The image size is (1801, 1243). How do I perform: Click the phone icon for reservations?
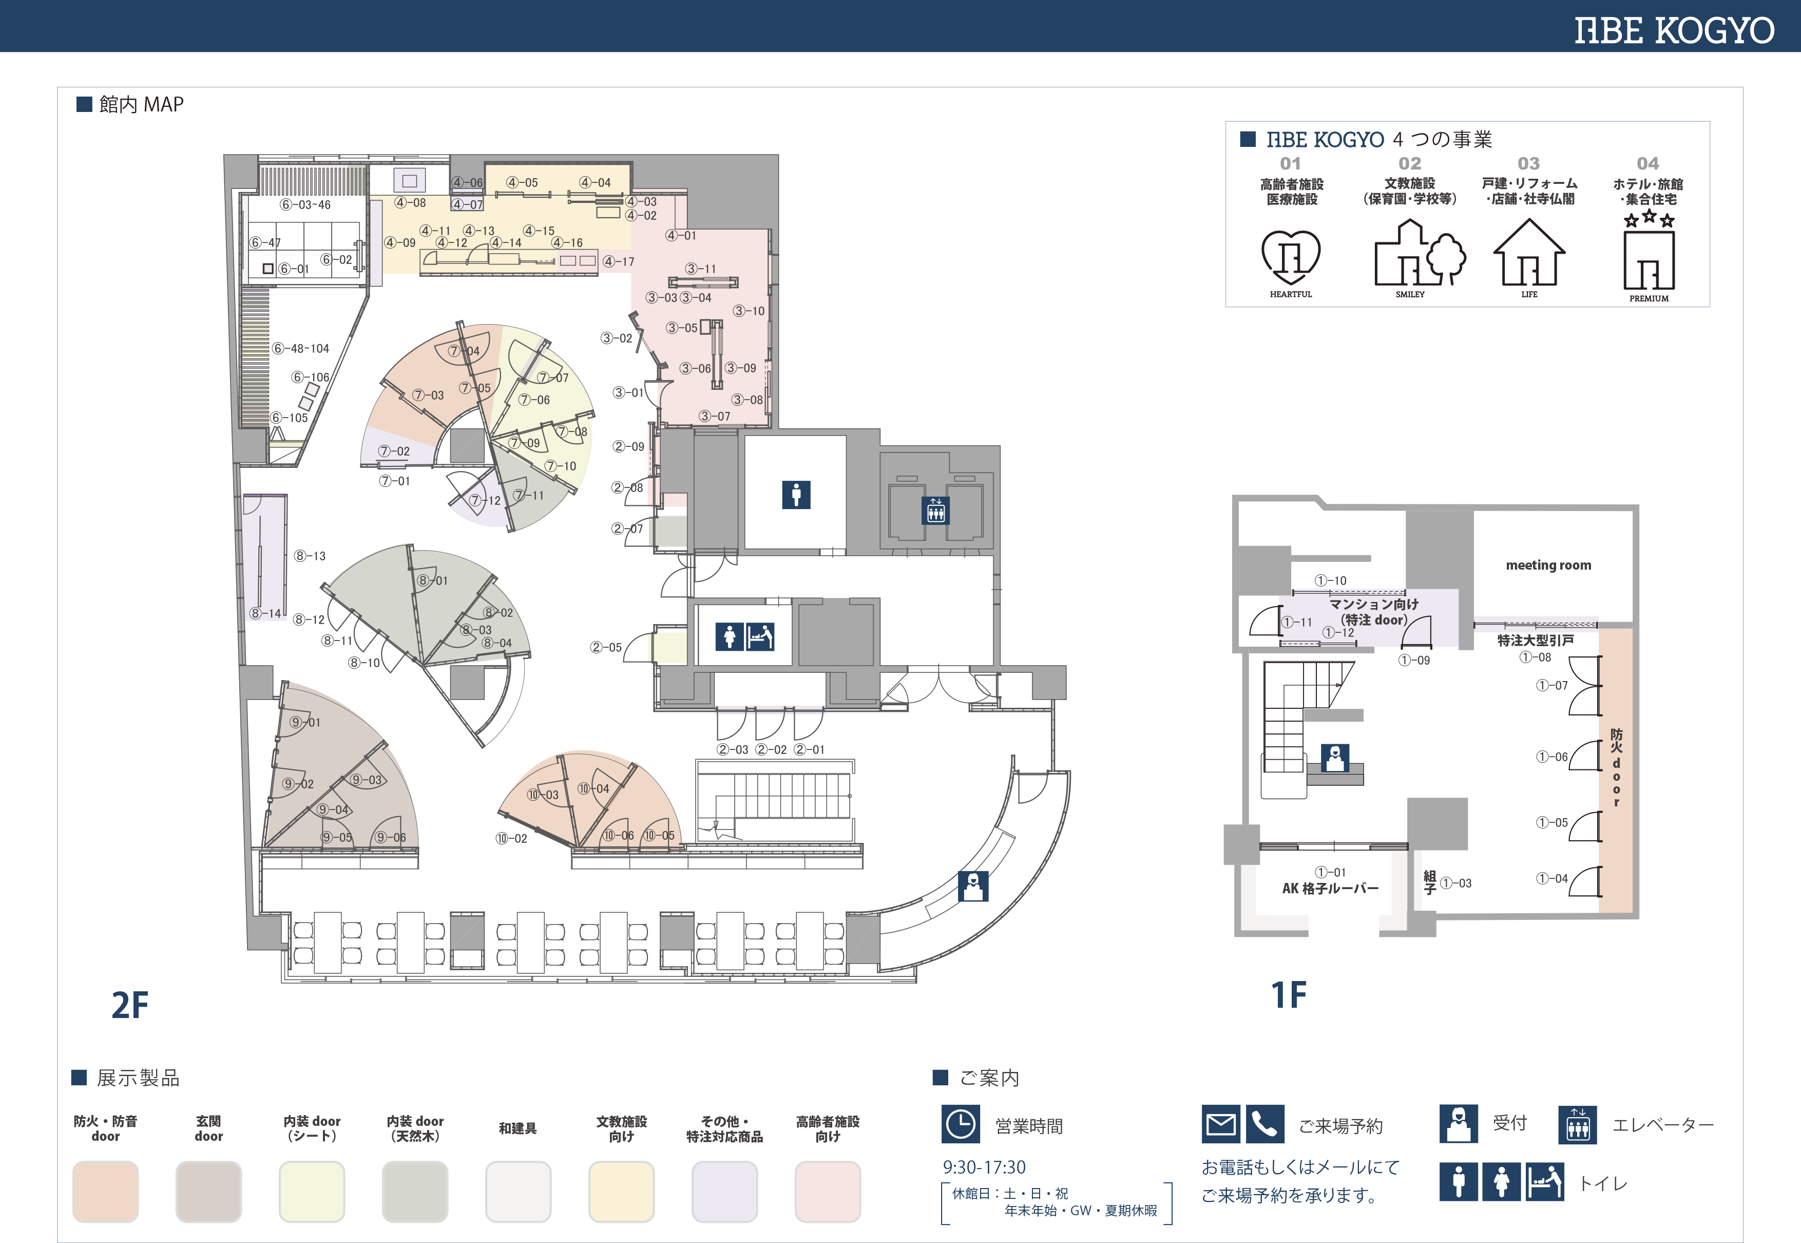tap(1264, 1124)
